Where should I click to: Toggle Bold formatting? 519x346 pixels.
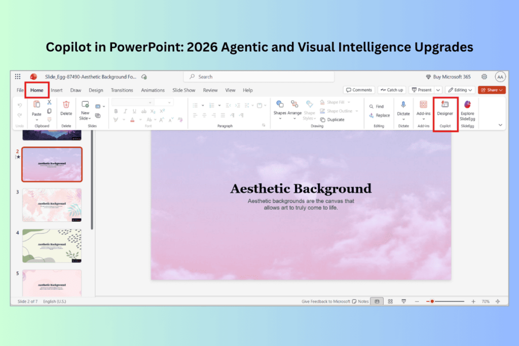click(116, 111)
